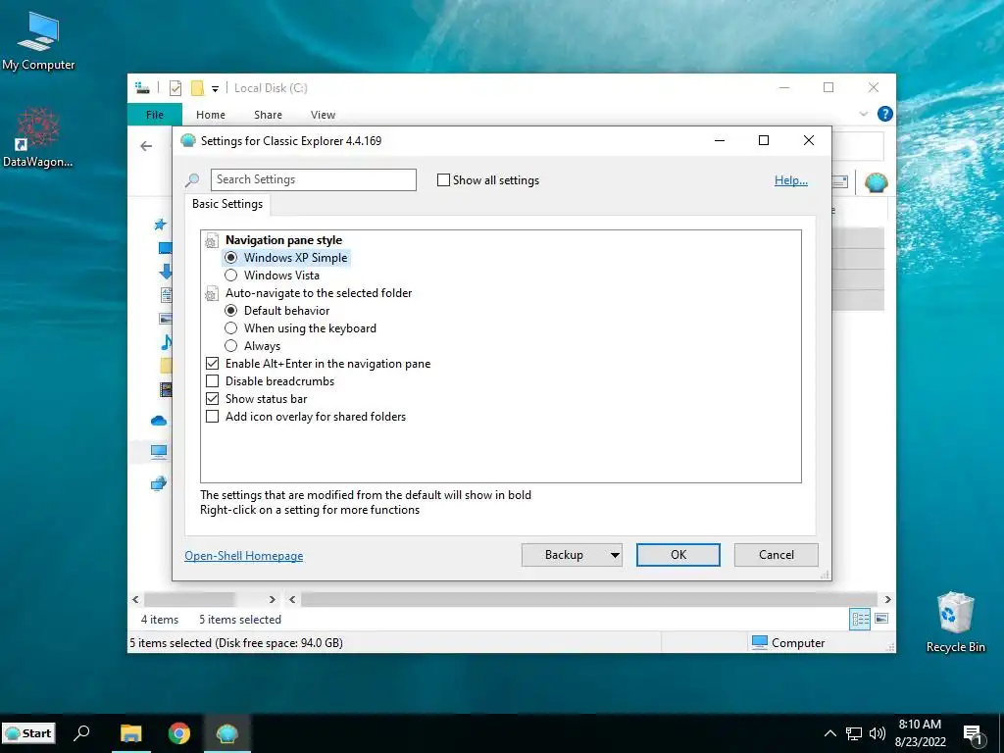
Task: Click the navigation pane scrollbar left arrow
Action: coord(135,599)
